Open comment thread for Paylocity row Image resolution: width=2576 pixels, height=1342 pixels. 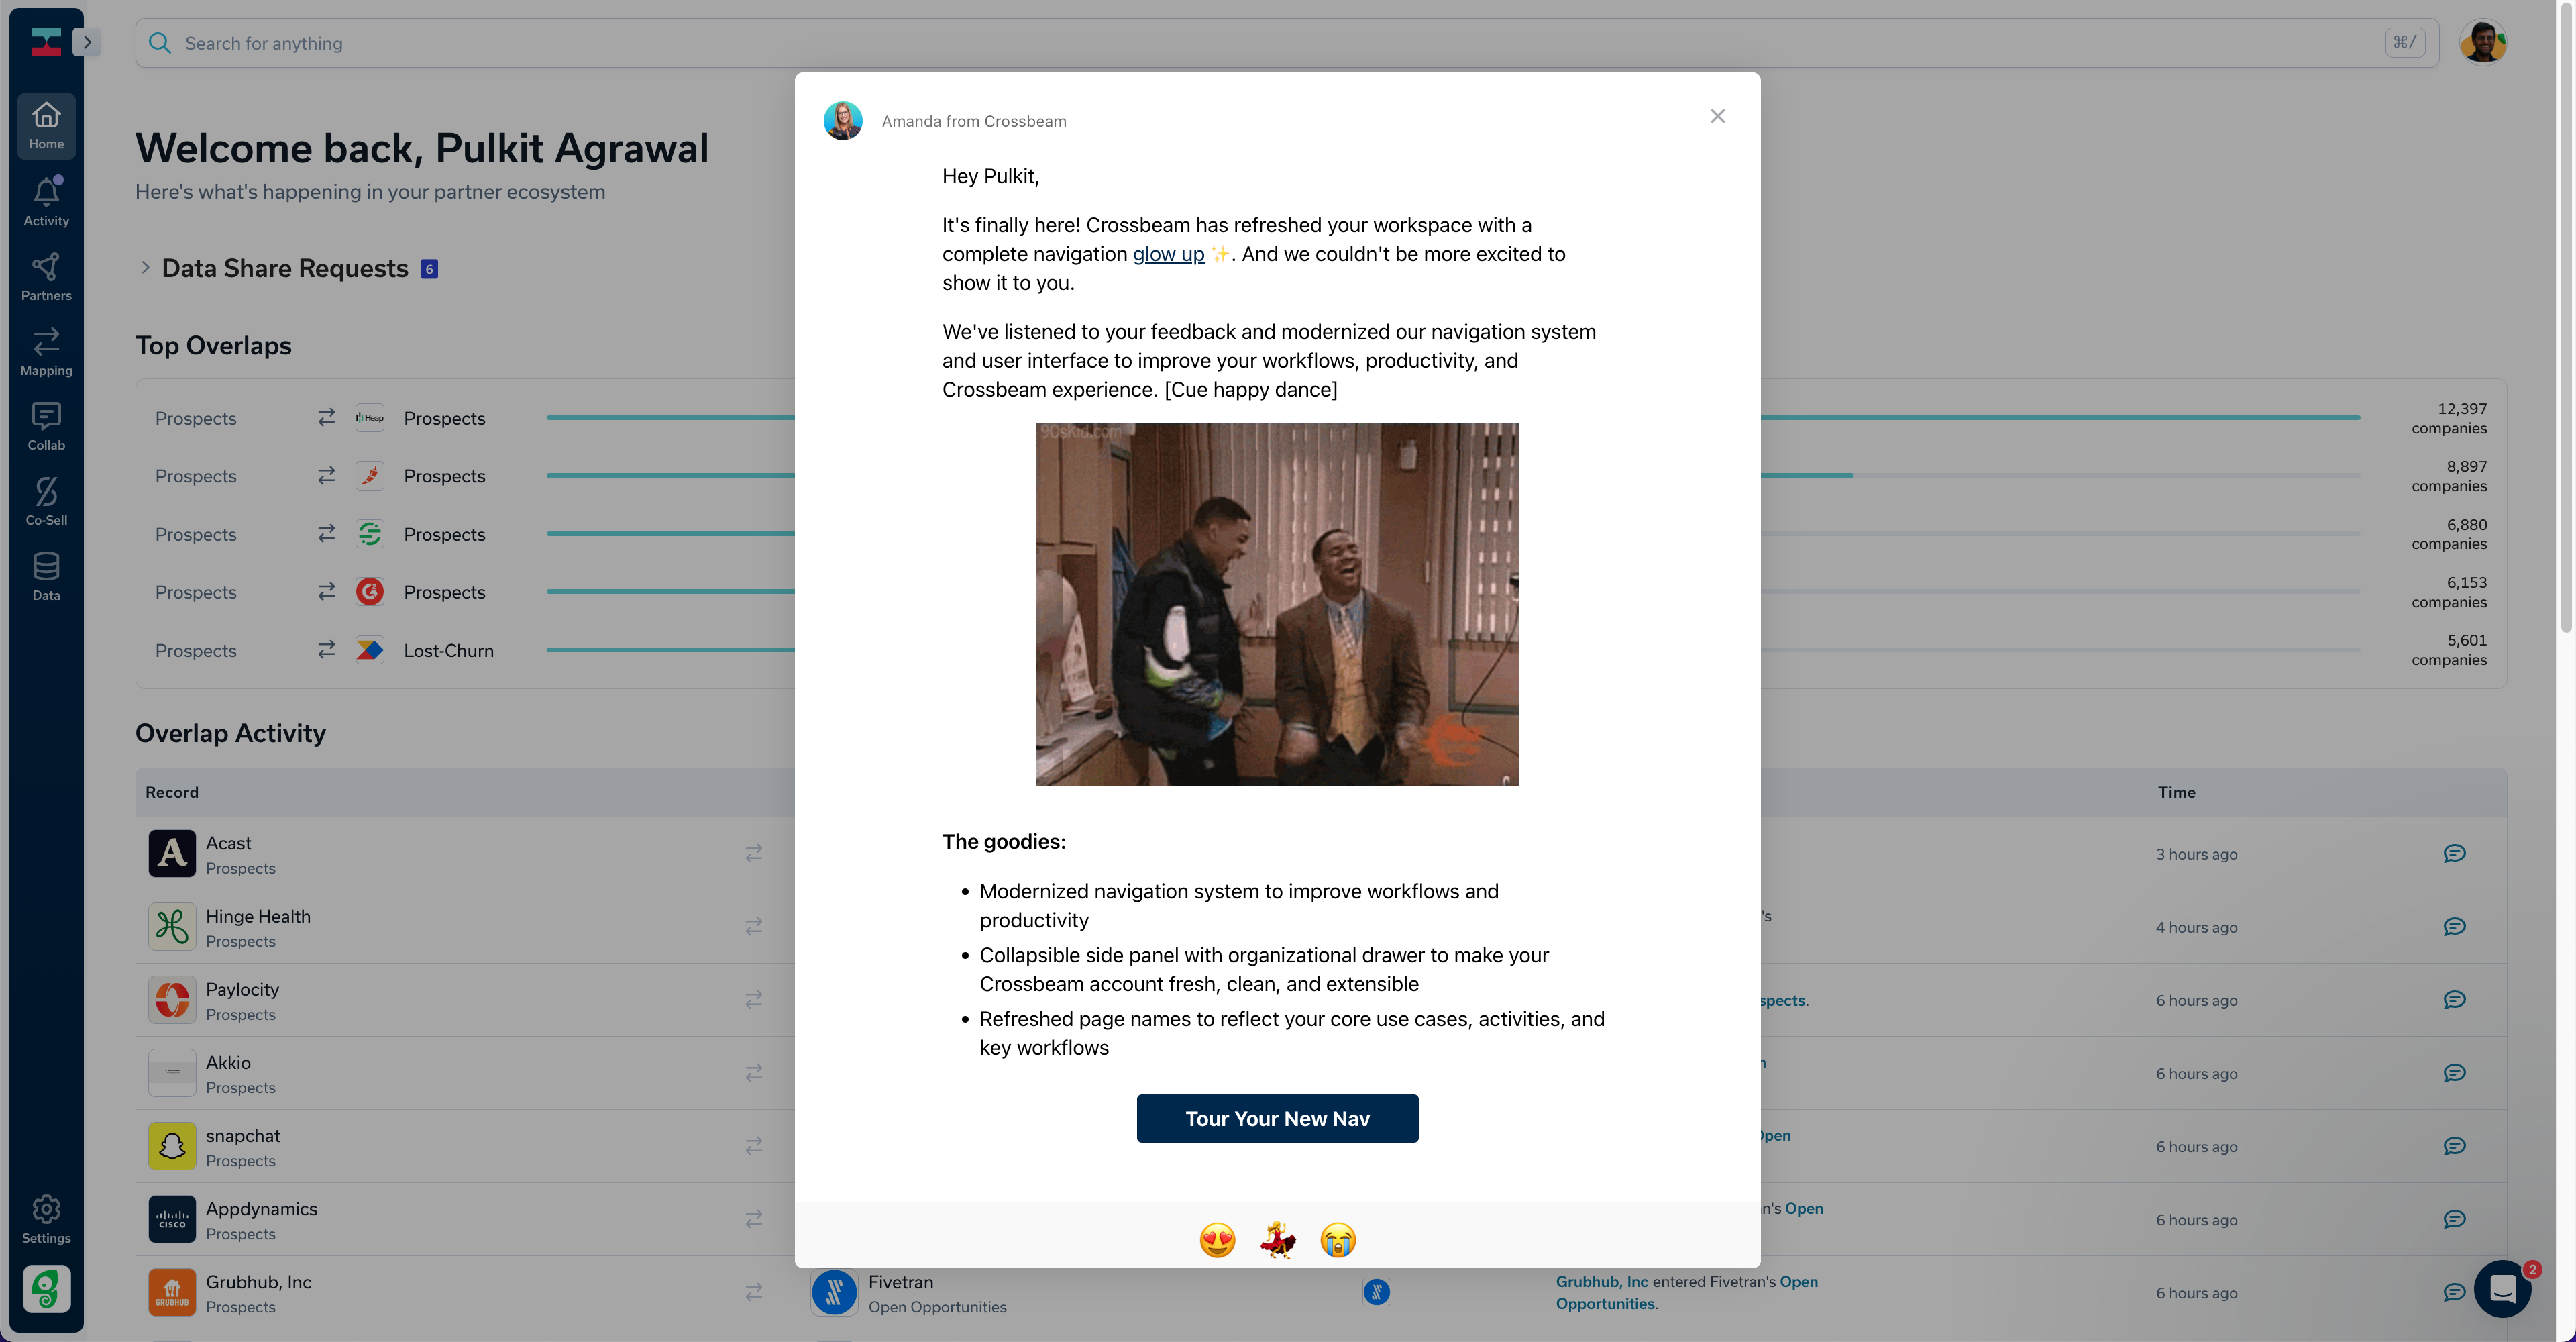(x=2454, y=999)
